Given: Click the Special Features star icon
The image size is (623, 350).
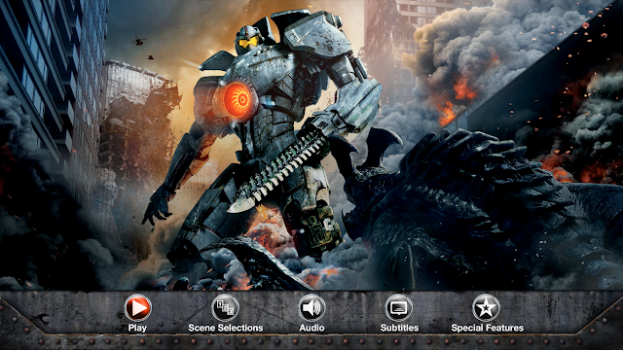Looking at the screenshot, I should pos(486,307).
